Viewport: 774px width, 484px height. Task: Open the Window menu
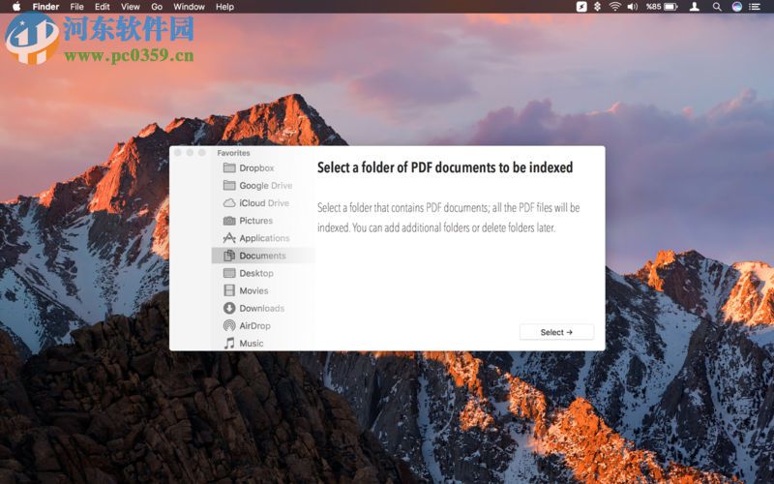[189, 7]
